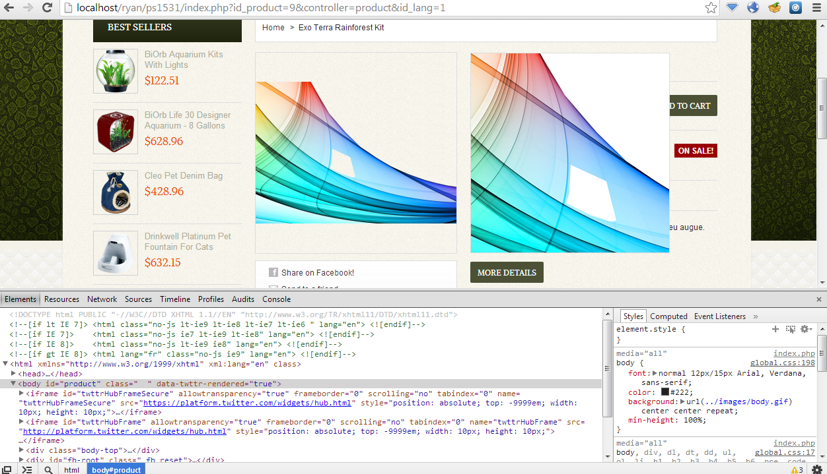Collapse the body id="product" node
The width and height of the screenshot is (827, 474).
pos(13,384)
